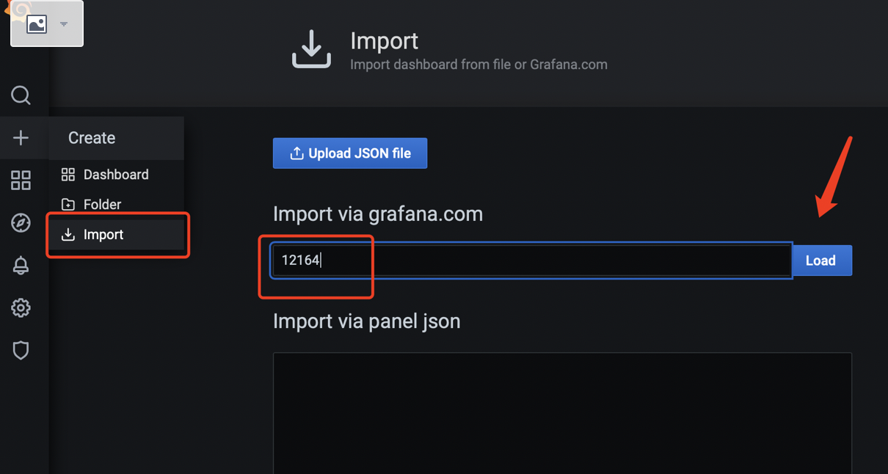The height and width of the screenshot is (474, 888).
Task: Select the Create plus icon in sidebar
Action: tap(21, 138)
